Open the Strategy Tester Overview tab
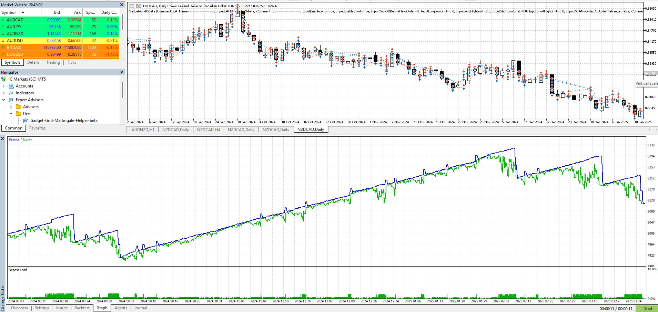The image size is (658, 312). (x=19, y=308)
